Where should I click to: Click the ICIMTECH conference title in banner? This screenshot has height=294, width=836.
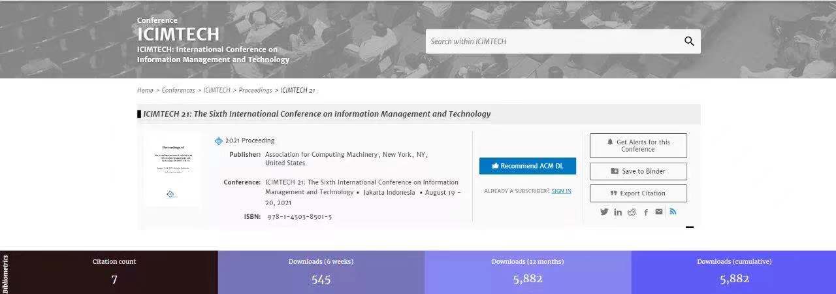click(x=178, y=34)
